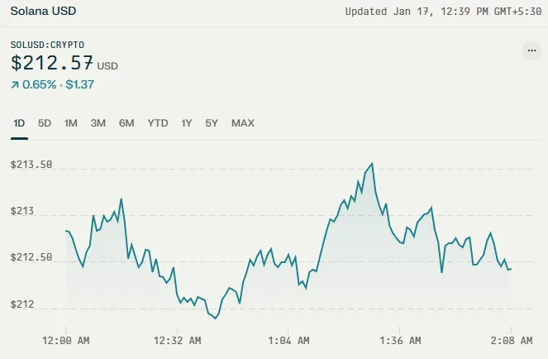Click the Updated Jan 17 timestamp

click(443, 12)
